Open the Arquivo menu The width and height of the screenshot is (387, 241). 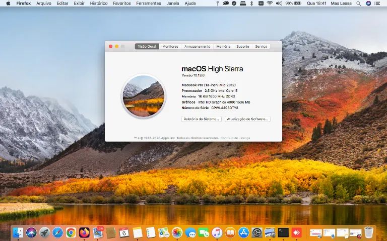pos(44,4)
